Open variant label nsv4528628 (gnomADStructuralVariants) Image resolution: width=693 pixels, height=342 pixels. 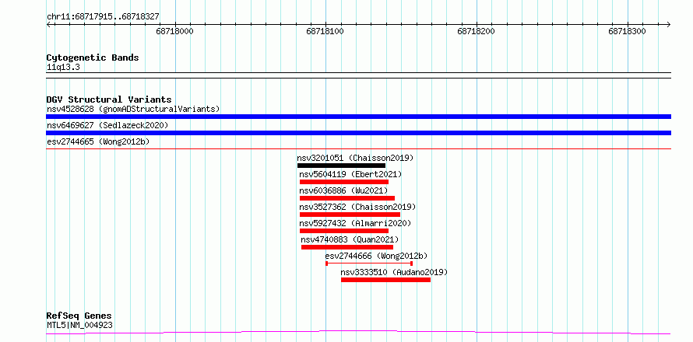pyautogui.click(x=133, y=109)
